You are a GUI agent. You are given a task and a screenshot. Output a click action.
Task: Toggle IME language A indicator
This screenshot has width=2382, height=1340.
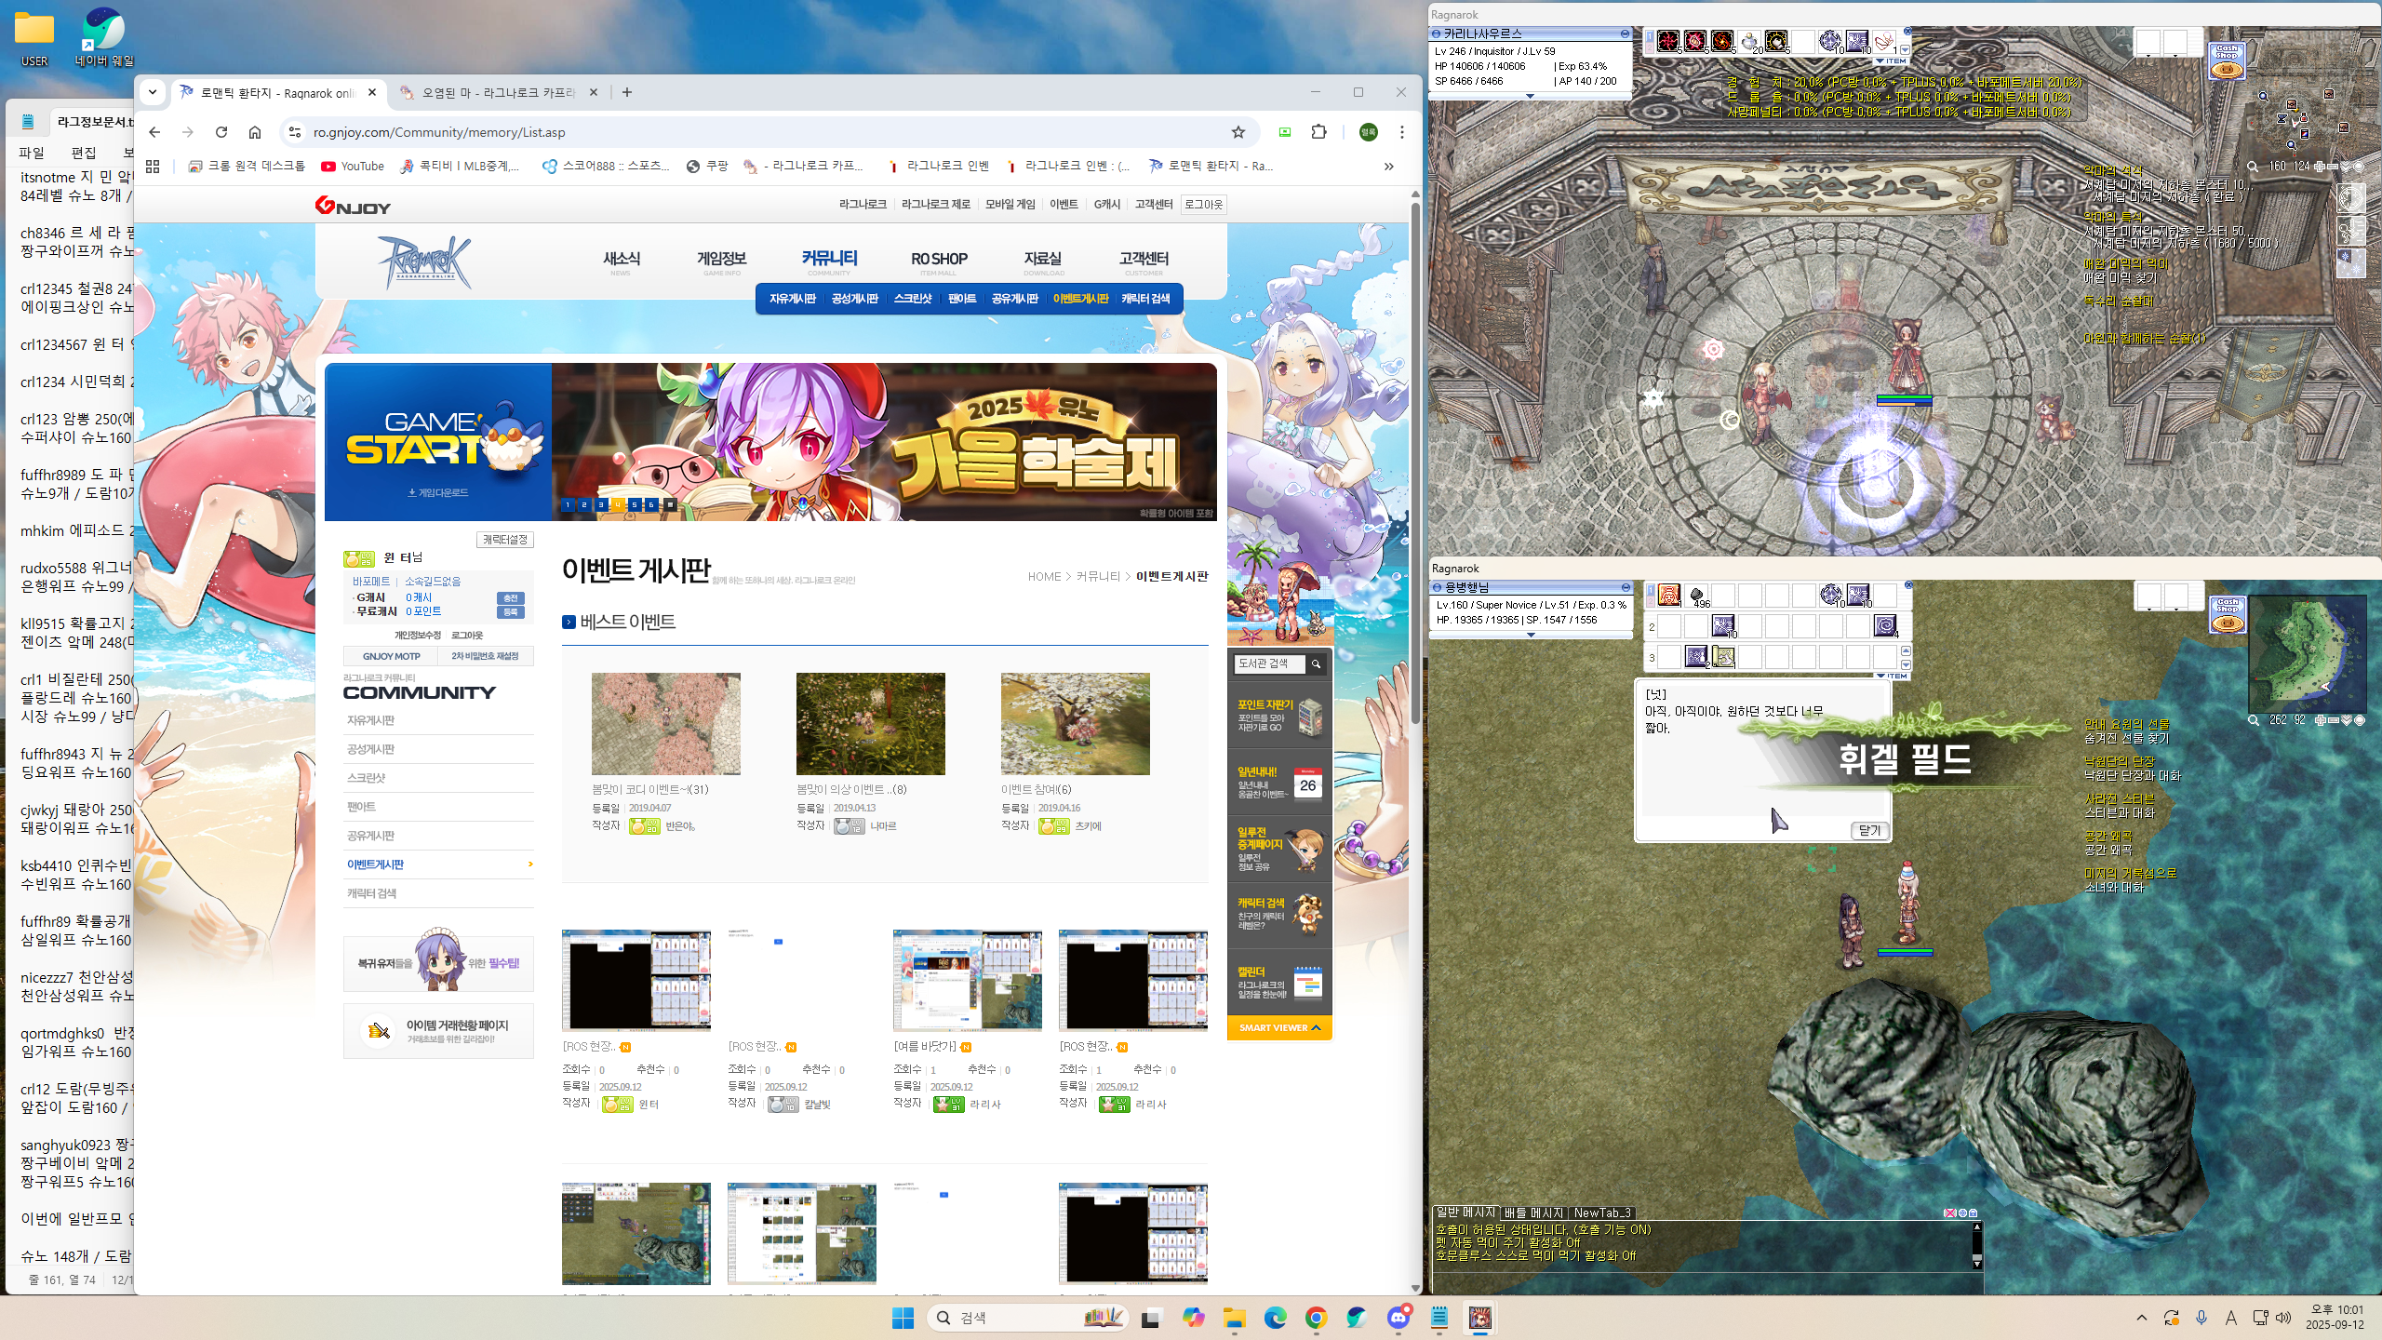(2230, 1318)
